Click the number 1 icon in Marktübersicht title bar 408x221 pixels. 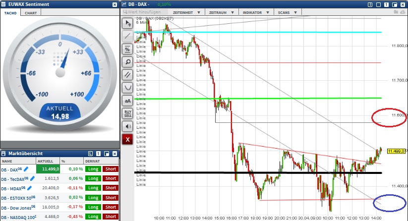[98, 154]
